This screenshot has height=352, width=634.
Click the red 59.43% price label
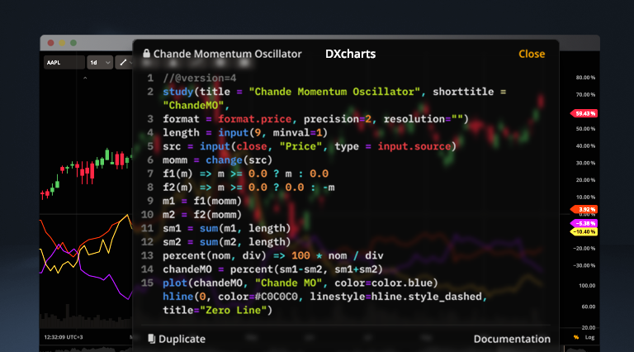click(584, 113)
